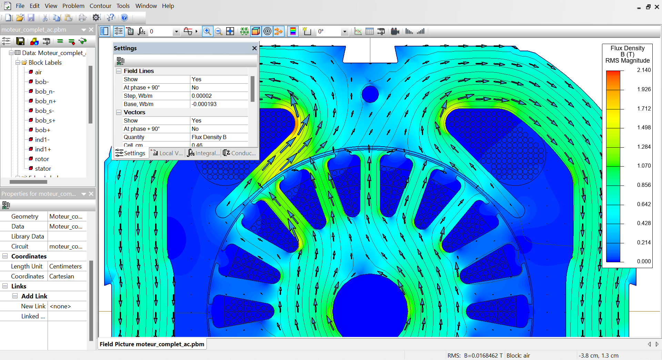Click the Step, Wb/m value field

219,96
